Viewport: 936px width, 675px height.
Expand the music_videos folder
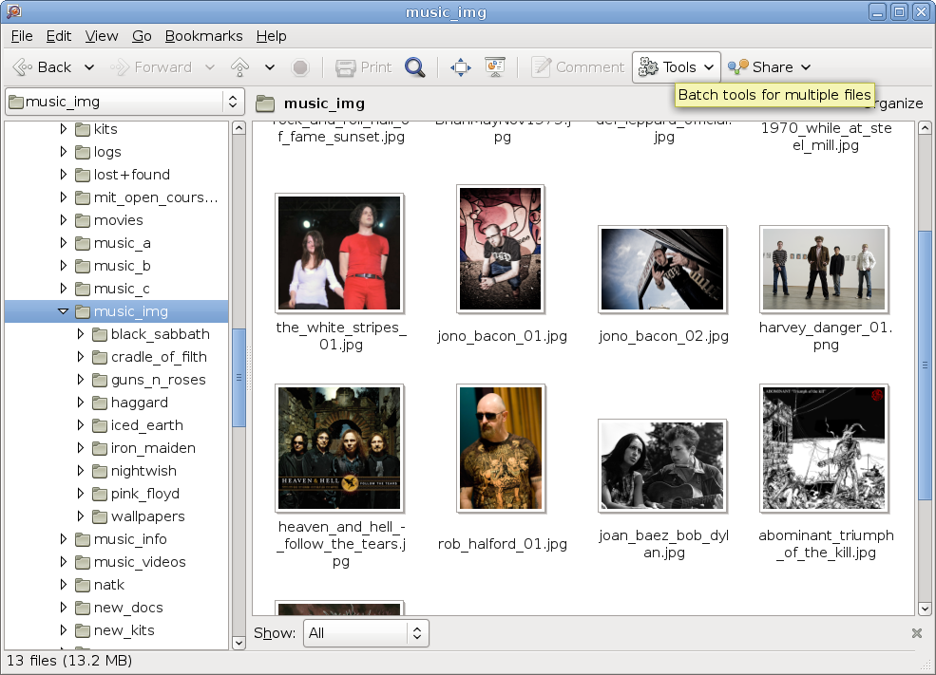(64, 562)
